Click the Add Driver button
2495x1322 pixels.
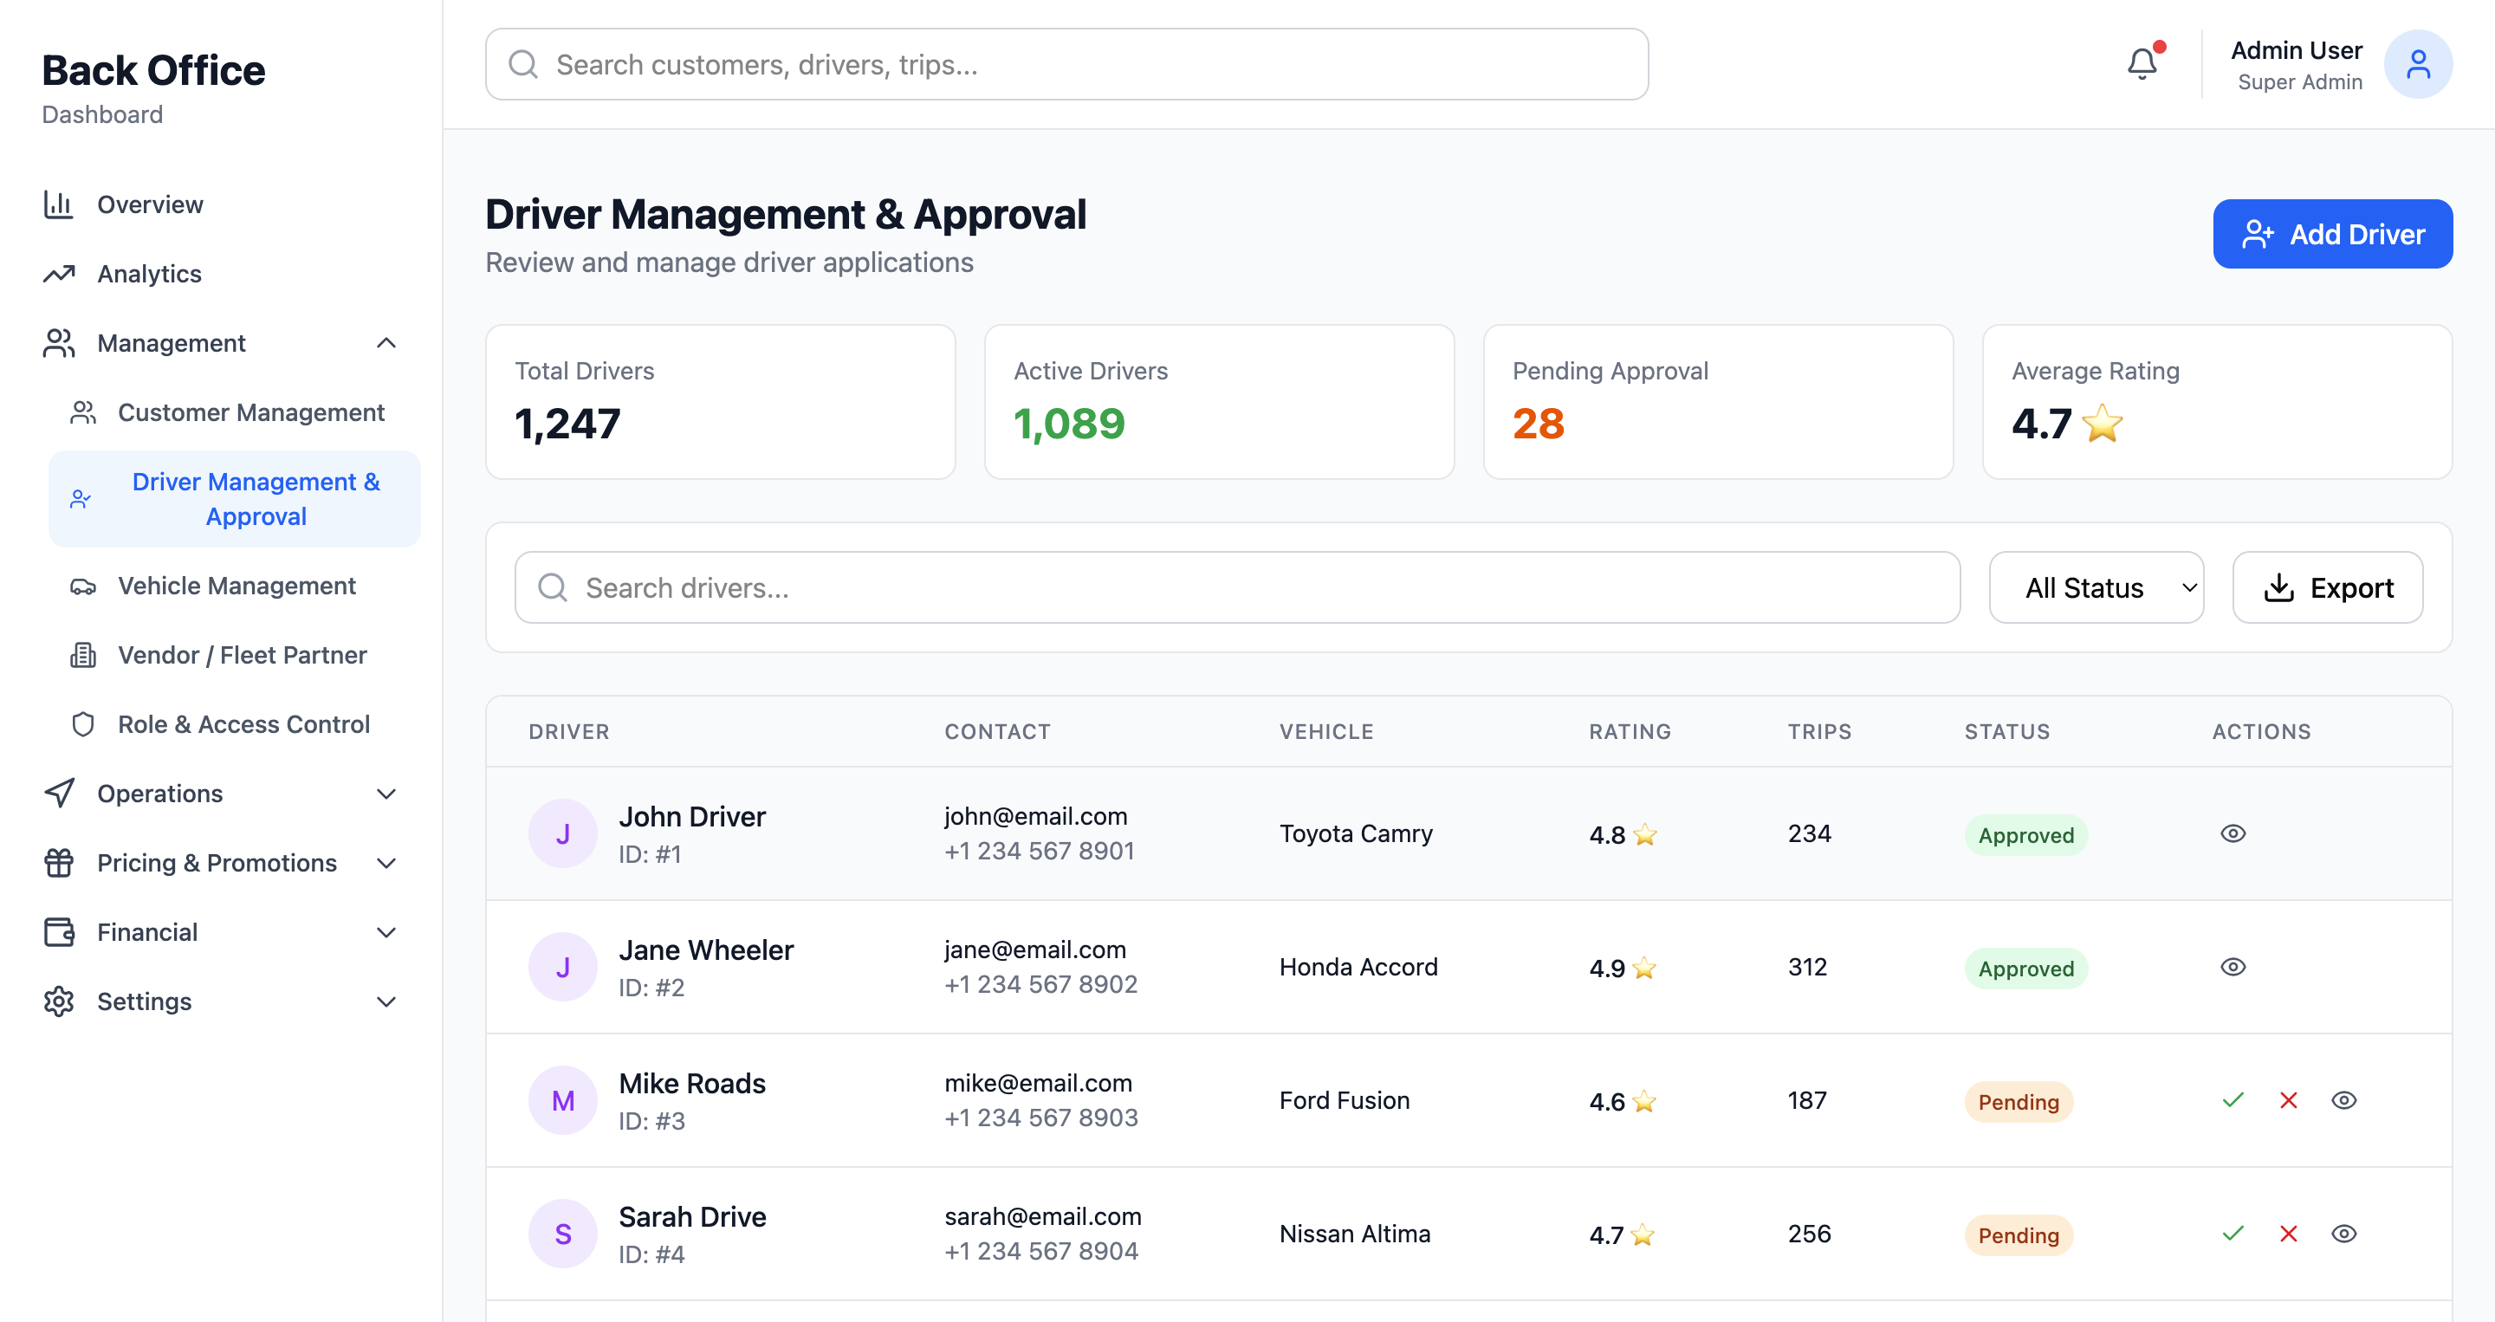pyautogui.click(x=2331, y=235)
